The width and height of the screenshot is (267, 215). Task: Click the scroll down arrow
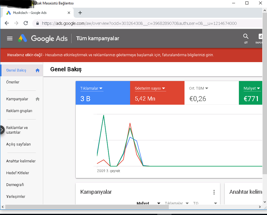265,202
